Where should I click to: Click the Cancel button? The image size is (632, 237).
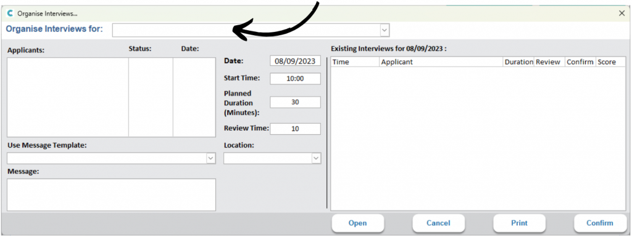439,223
